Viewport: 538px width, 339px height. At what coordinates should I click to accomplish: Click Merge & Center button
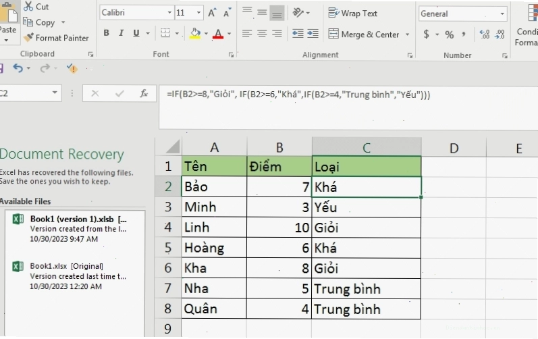click(364, 34)
